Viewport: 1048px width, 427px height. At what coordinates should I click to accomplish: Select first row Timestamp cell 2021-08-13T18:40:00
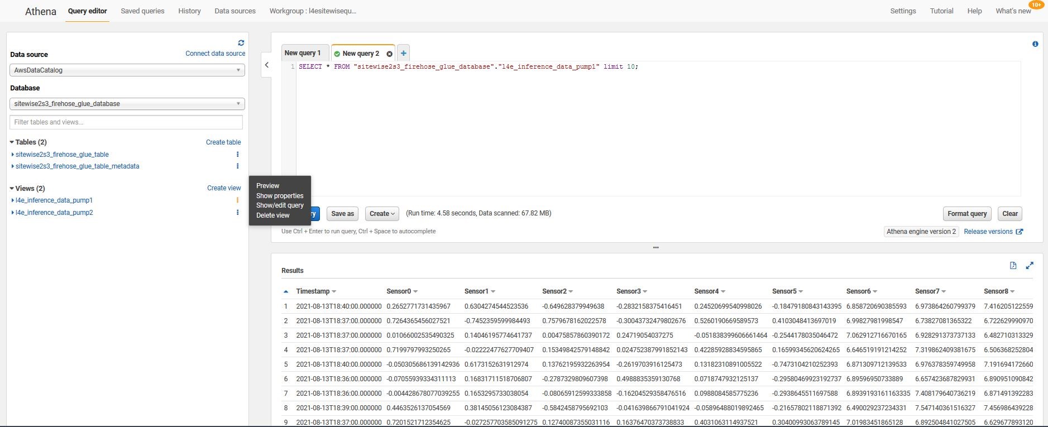tap(339, 306)
